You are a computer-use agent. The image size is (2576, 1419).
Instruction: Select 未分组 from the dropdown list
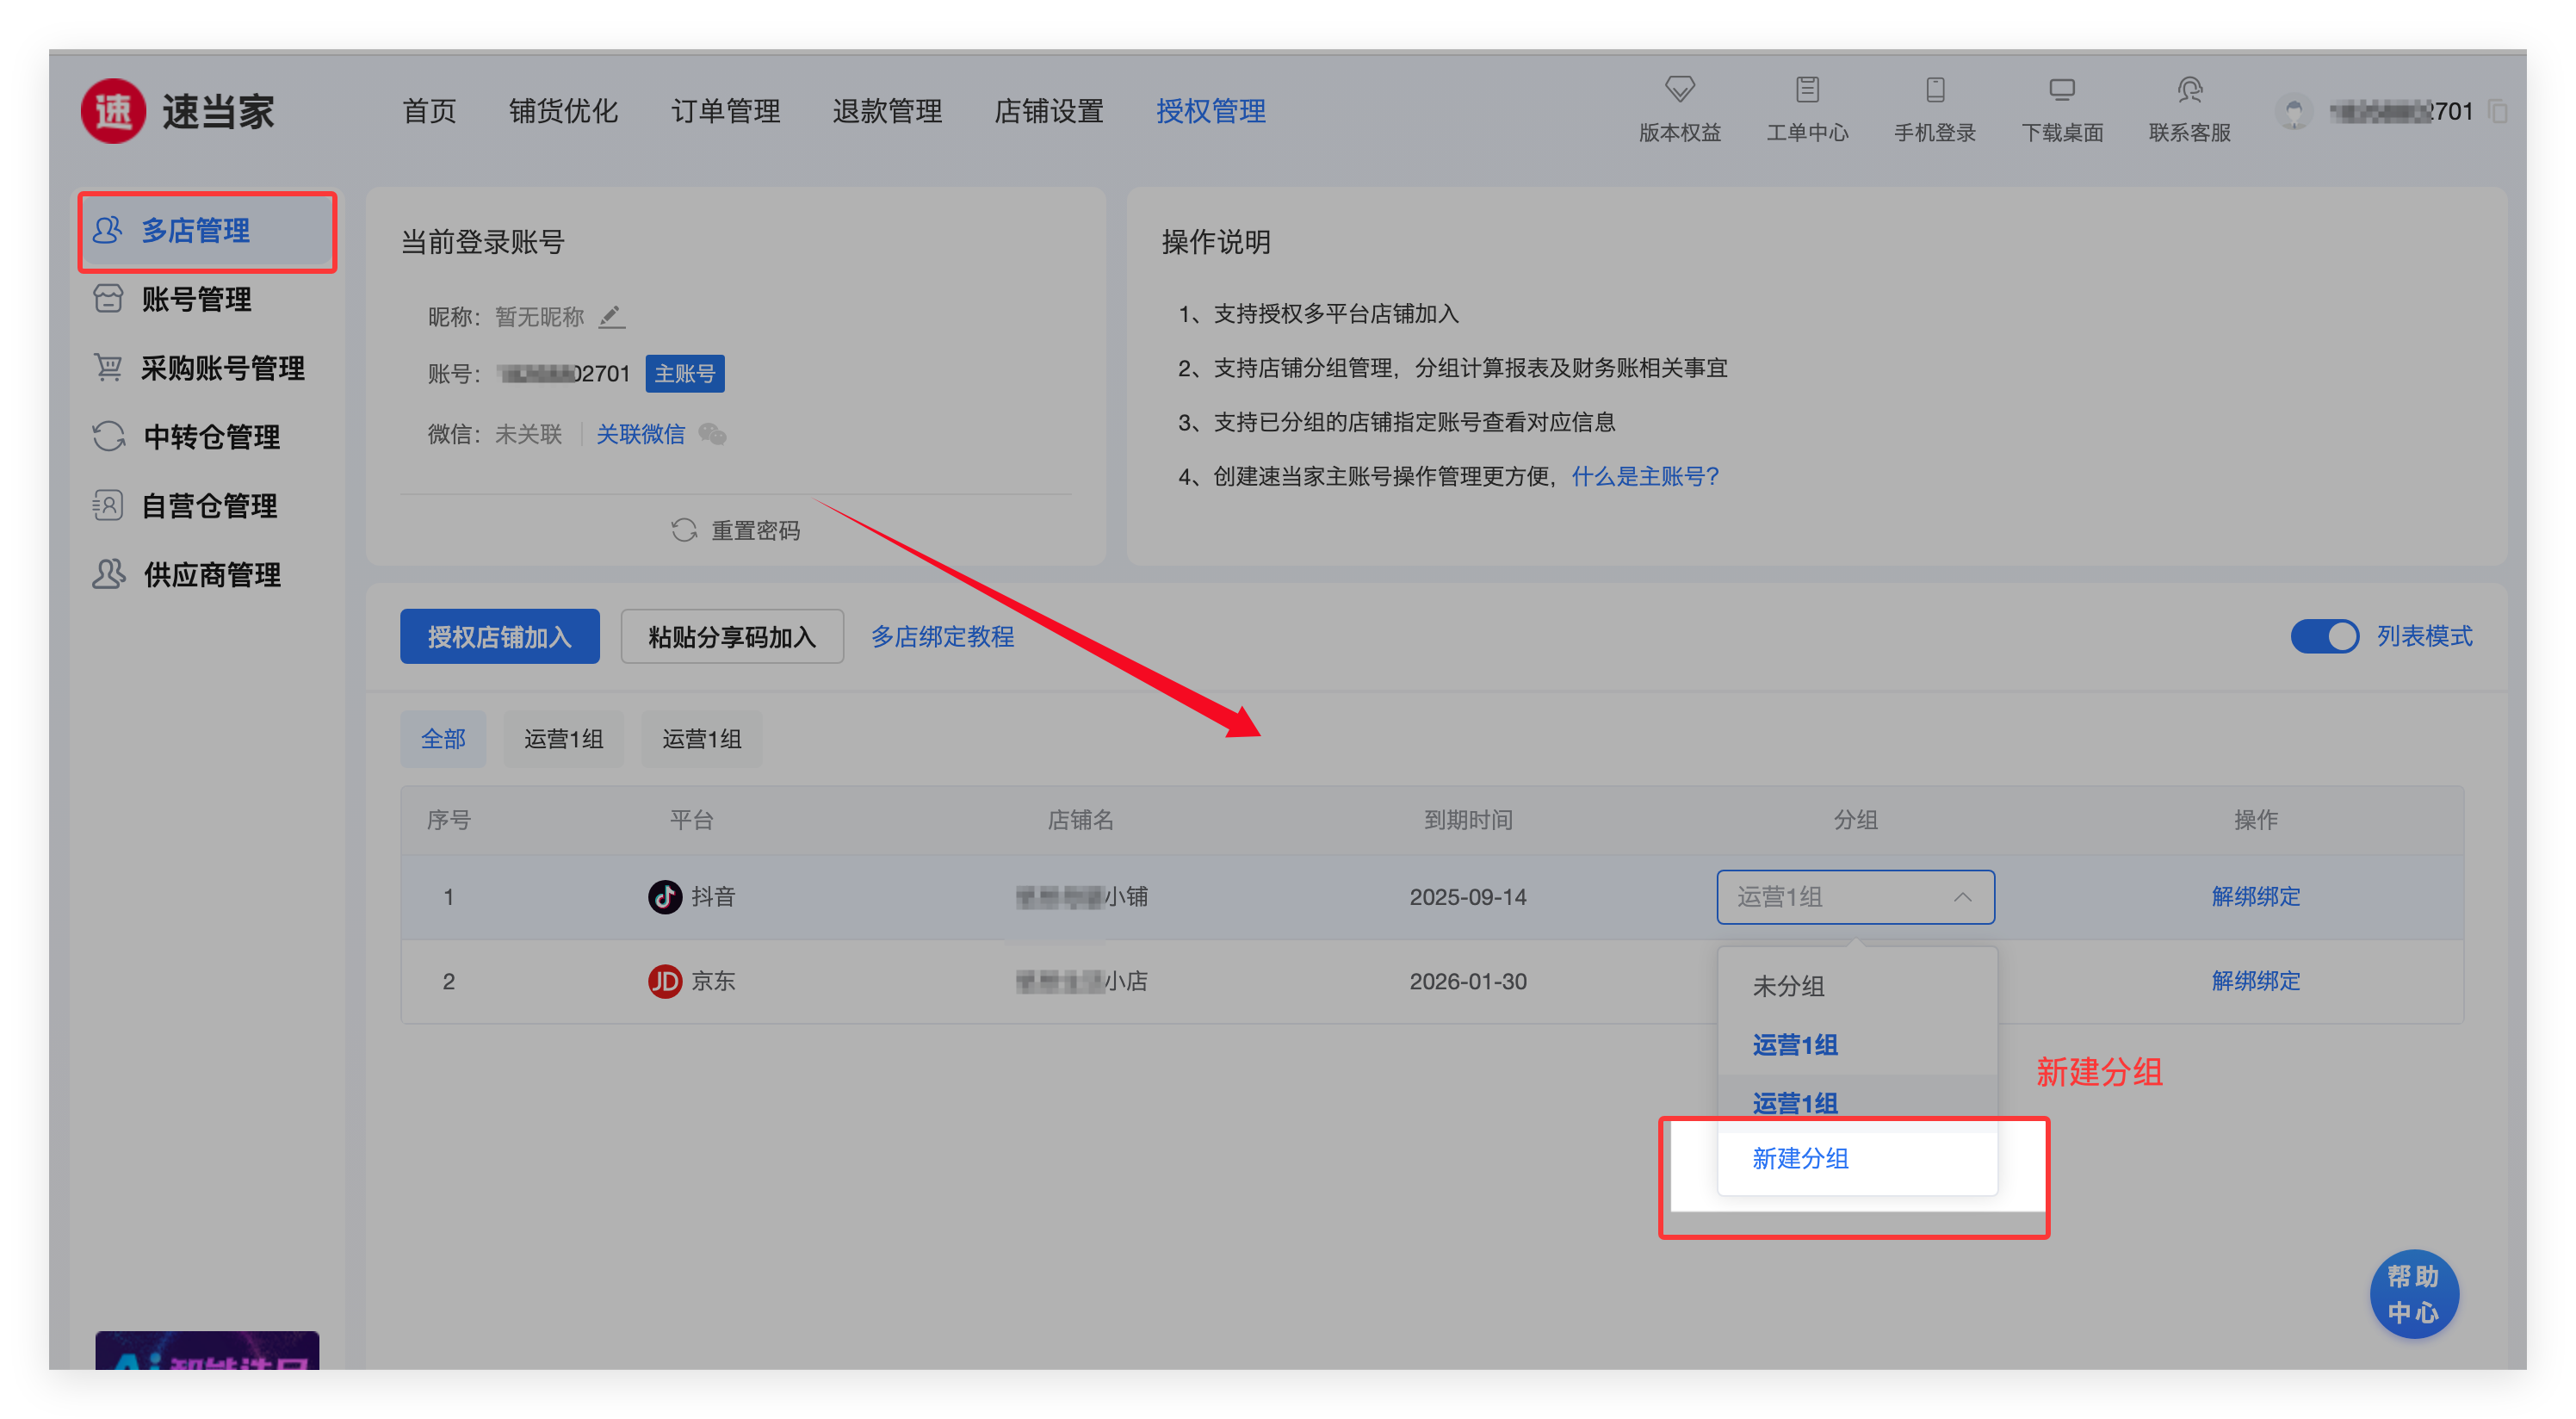[1788, 986]
